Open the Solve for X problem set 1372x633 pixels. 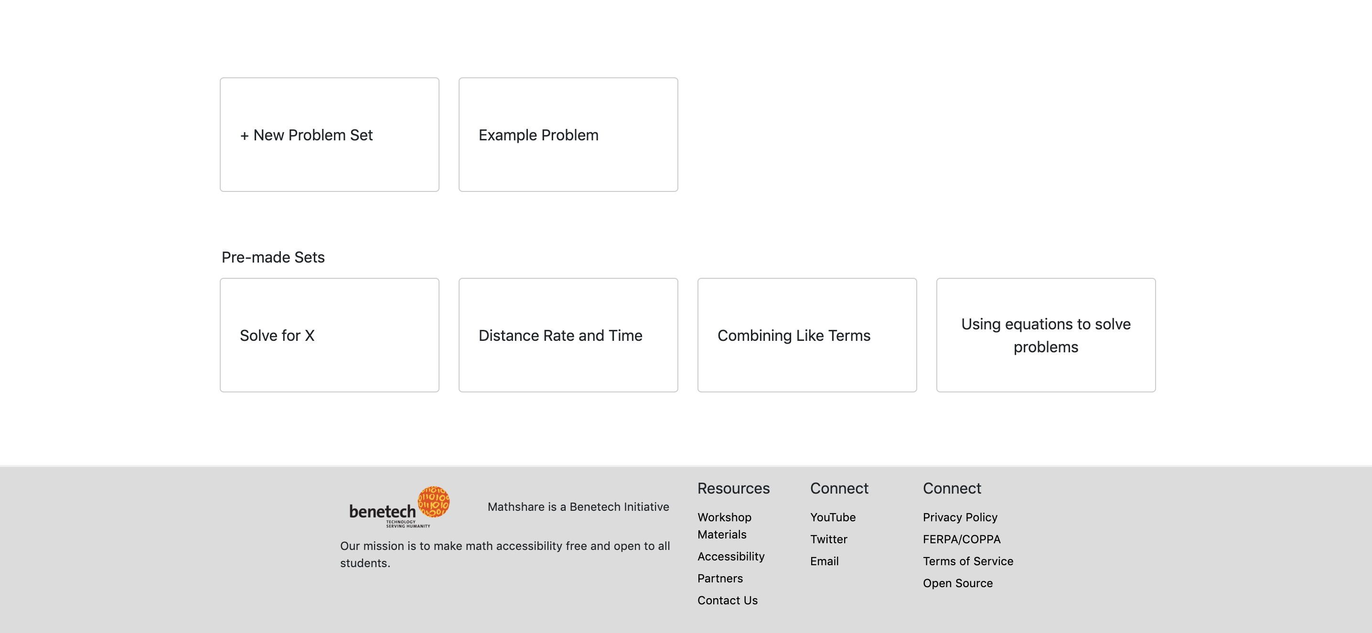coord(329,336)
